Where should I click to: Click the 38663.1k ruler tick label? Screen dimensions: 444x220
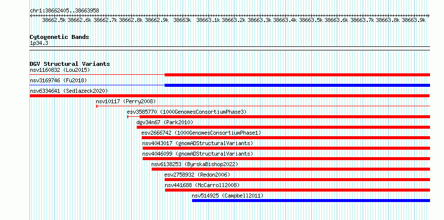(x=208, y=20)
